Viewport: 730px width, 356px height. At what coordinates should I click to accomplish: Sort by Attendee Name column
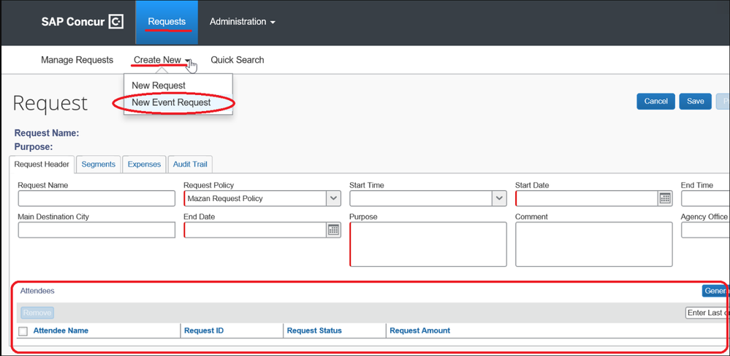[61, 331]
